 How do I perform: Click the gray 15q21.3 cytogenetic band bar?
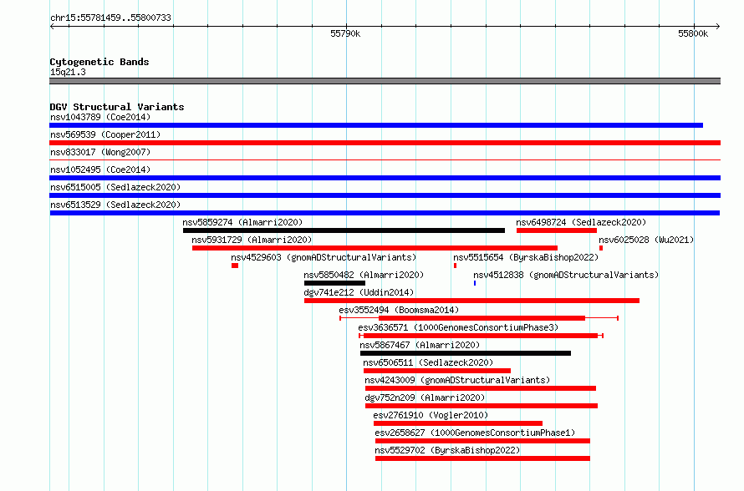click(385, 81)
